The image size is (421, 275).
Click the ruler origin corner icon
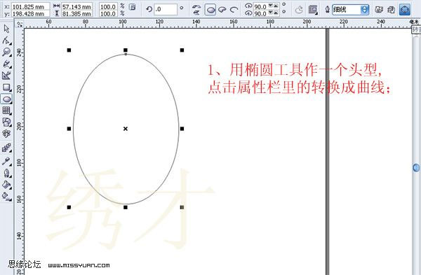[x=20, y=24]
